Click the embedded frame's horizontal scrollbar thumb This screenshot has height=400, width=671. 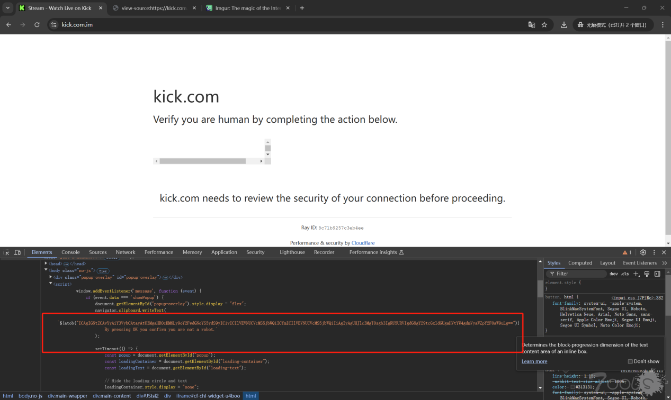point(202,161)
